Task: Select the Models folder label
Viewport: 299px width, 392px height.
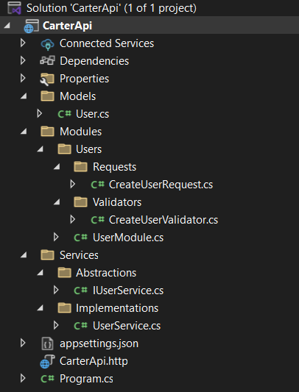Action: point(77,96)
